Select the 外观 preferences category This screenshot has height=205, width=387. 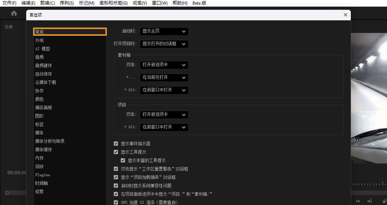39,40
